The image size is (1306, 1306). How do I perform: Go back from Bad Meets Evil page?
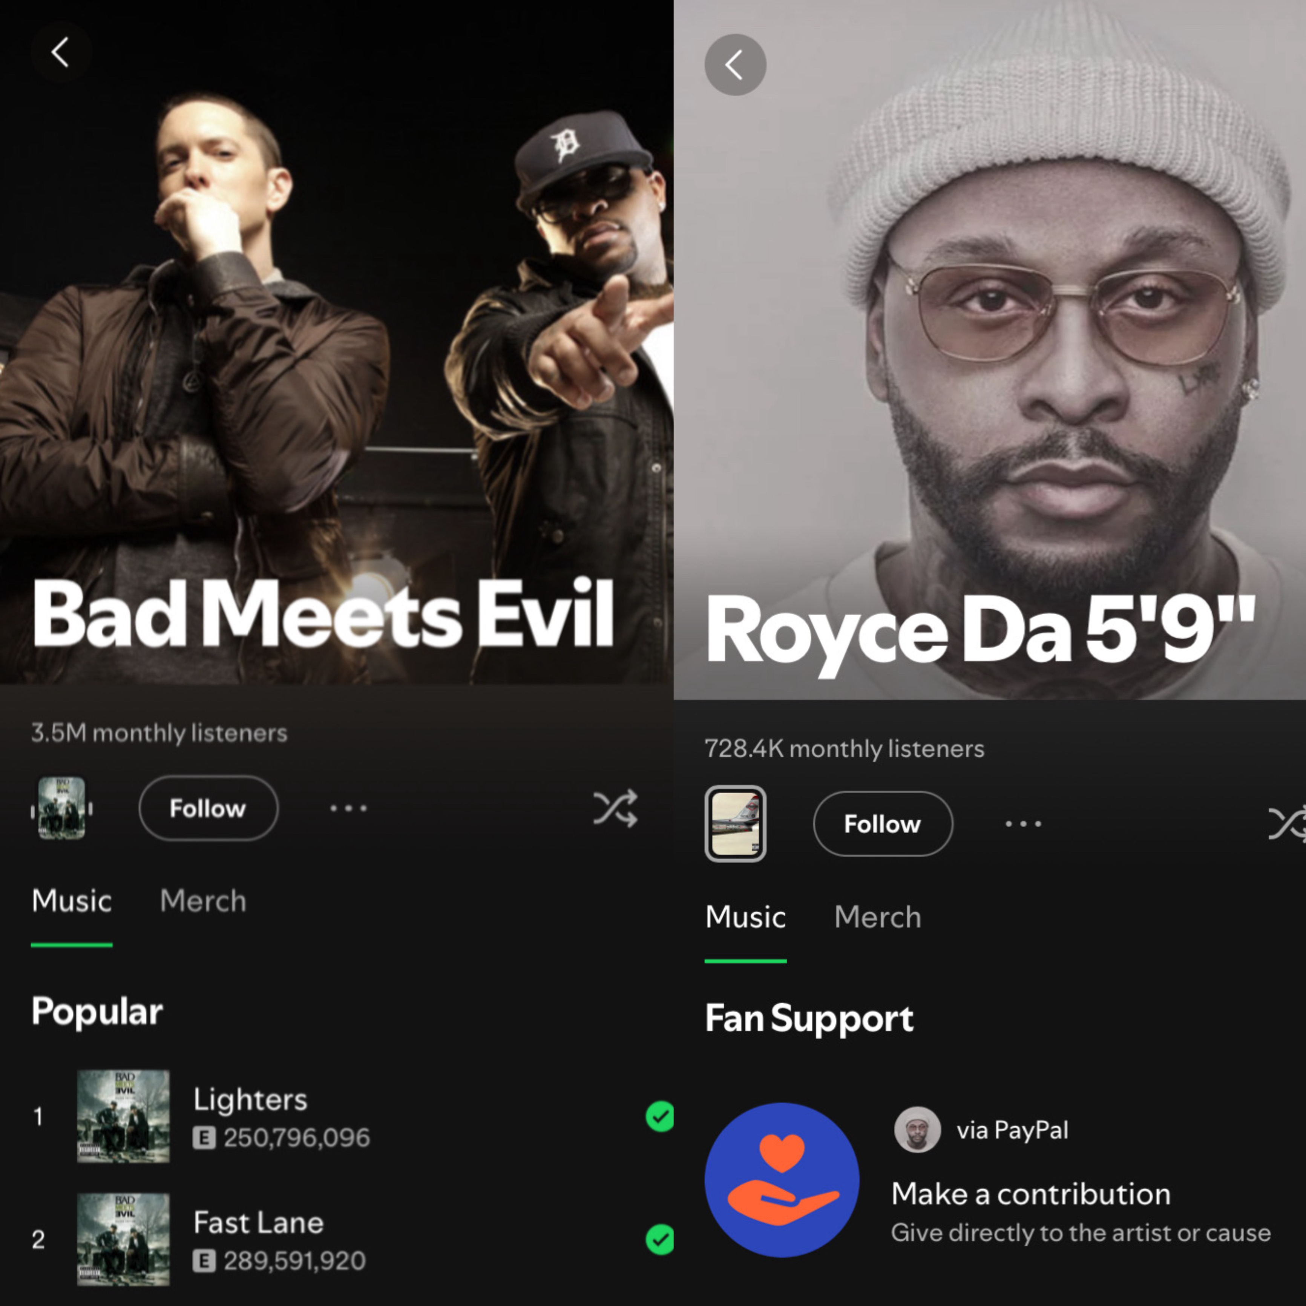coord(61,52)
